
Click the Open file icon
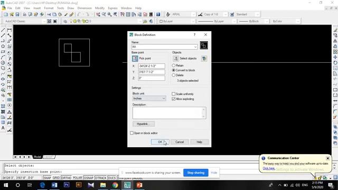click(12, 14)
